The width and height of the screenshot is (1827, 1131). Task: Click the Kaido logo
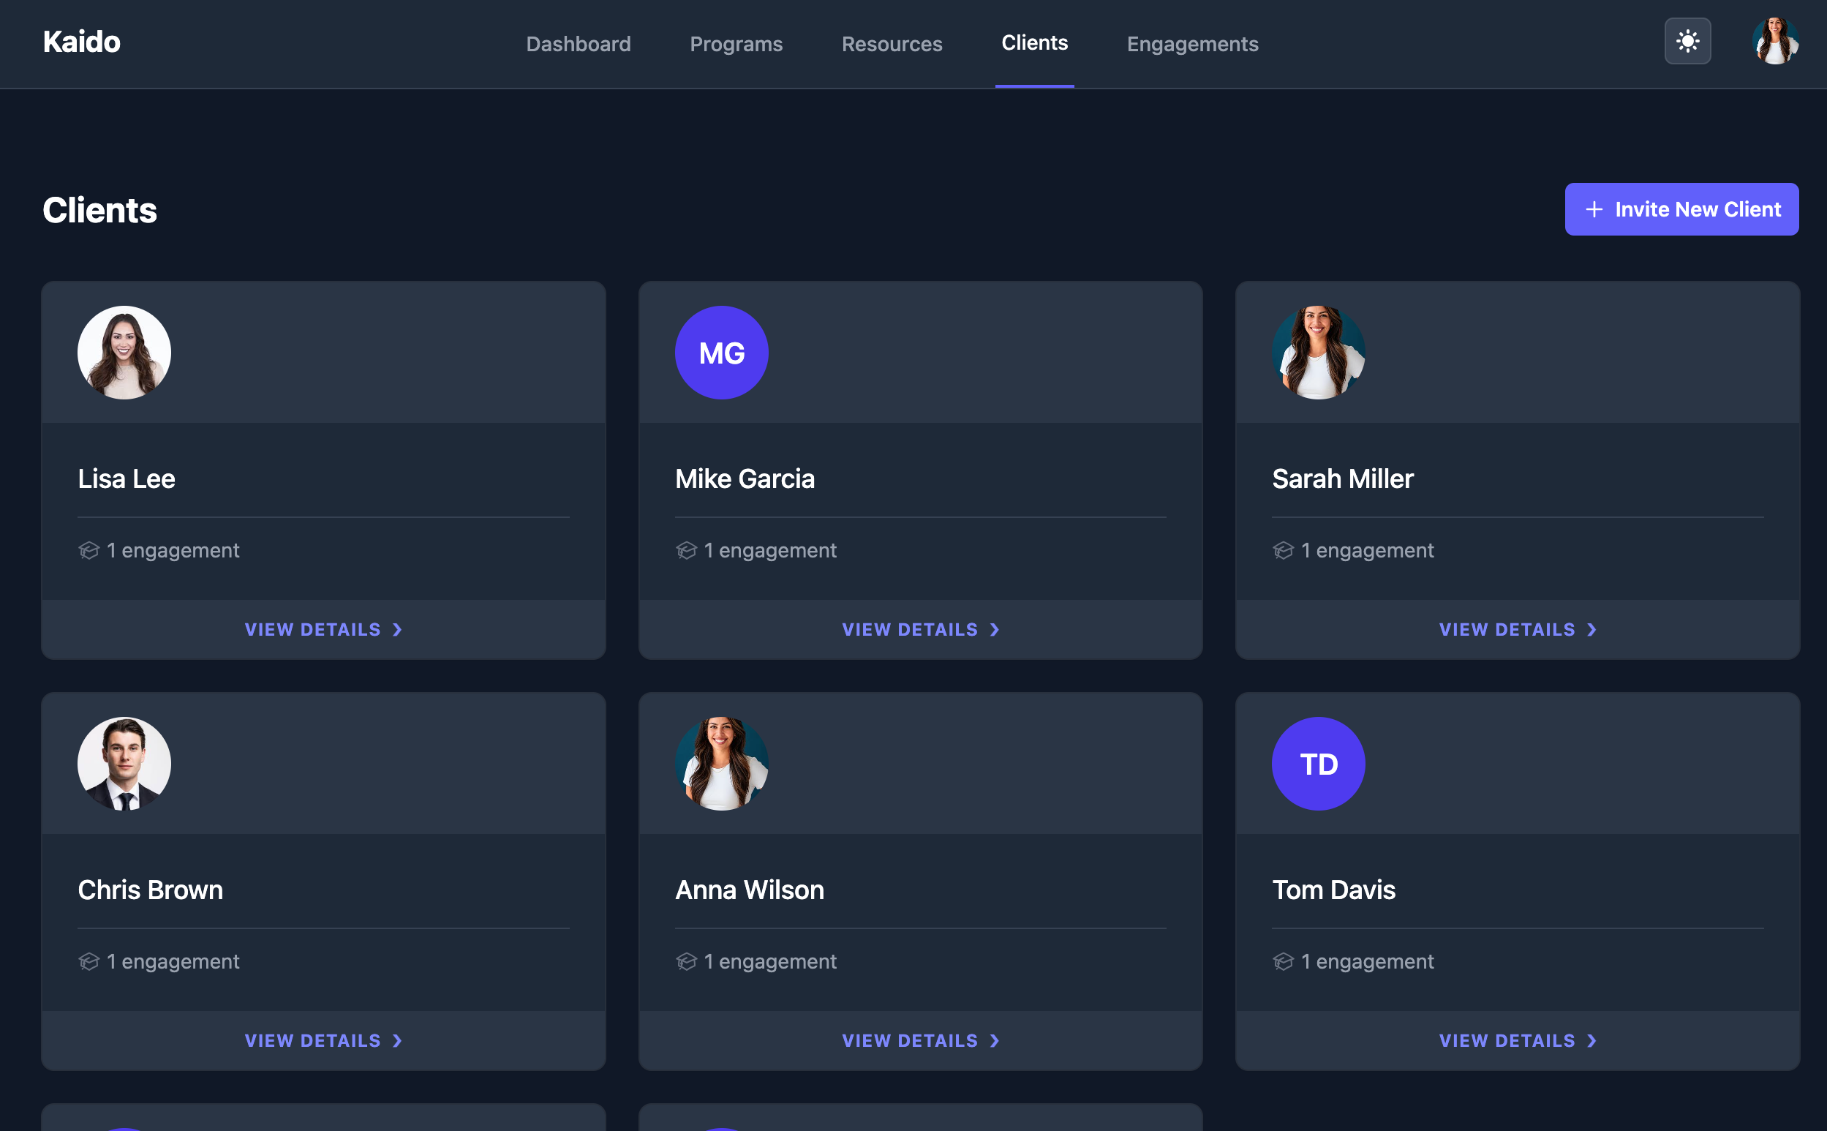[80, 42]
